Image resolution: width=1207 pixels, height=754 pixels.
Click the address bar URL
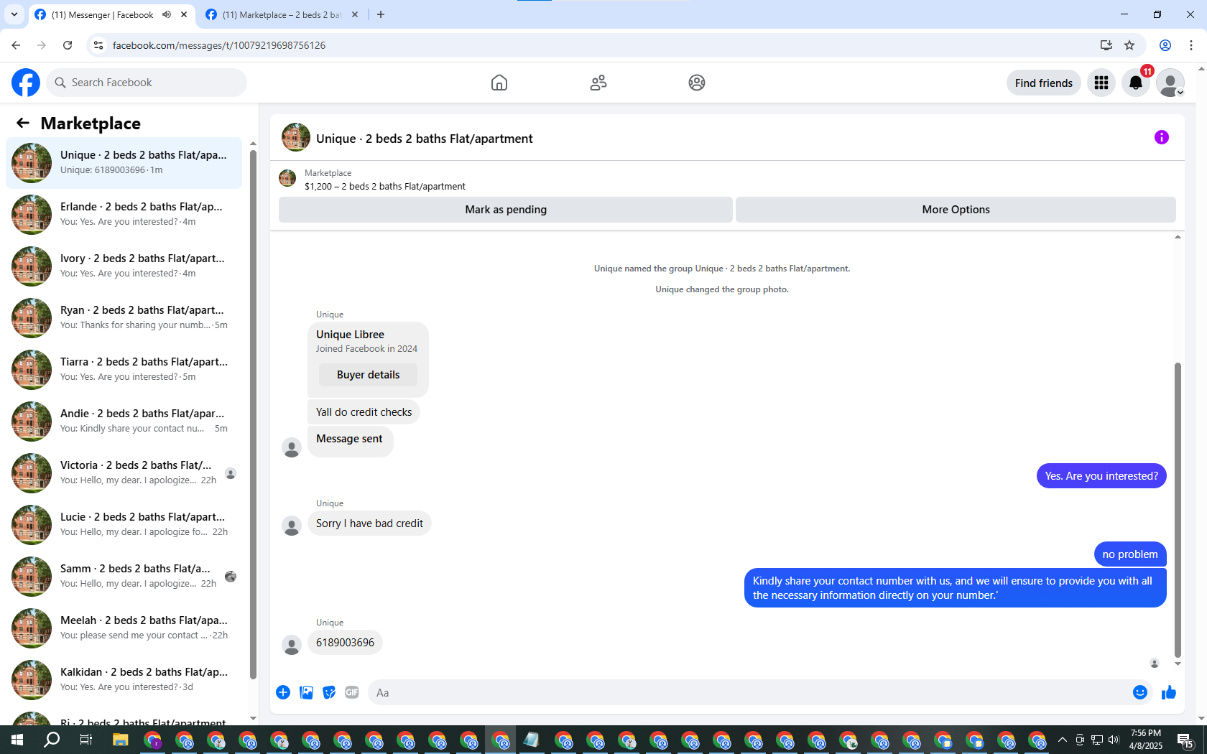[x=219, y=45]
